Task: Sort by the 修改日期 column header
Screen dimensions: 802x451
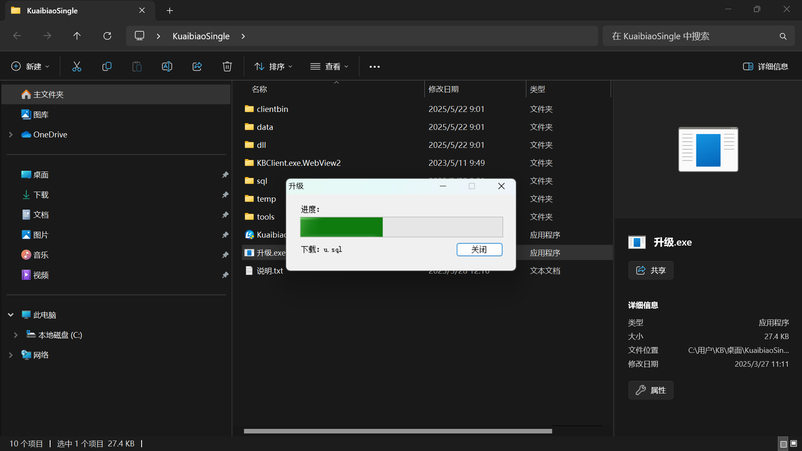Action: click(444, 89)
